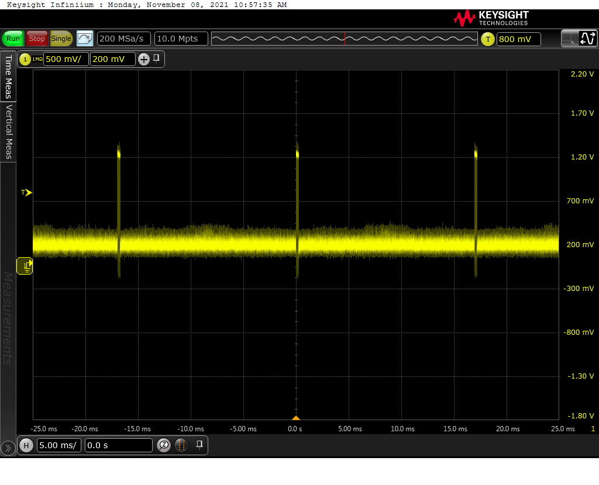
Task: Click the channel 1 ground reference marker
Action: point(25,266)
